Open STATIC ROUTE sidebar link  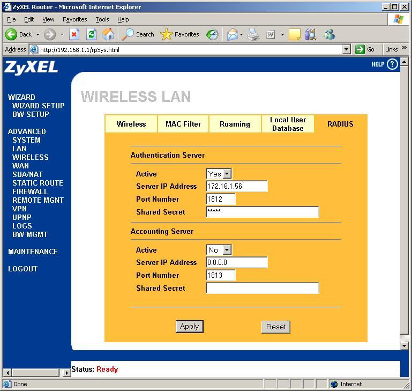(38, 183)
